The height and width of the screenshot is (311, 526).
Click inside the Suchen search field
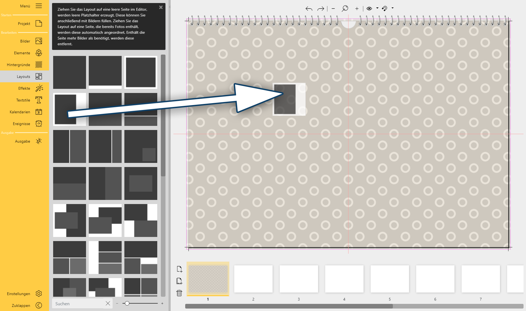click(x=77, y=304)
